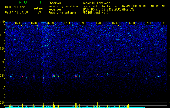Click the bright meteor echo blob after 0703
Image resolution: width=170 pixels, height=108 pixels.
54,76
